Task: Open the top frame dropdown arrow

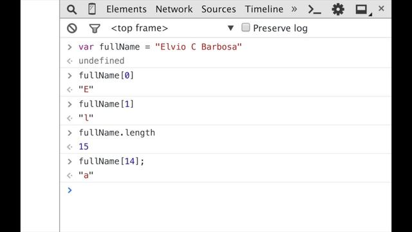Action: click(230, 28)
